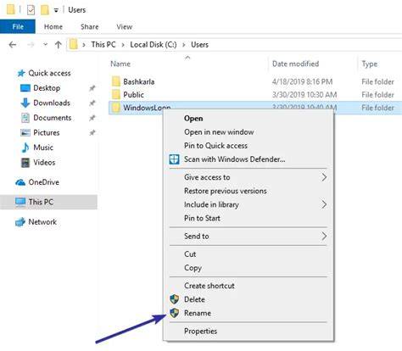Choose Rename from the context menu

[198, 313]
